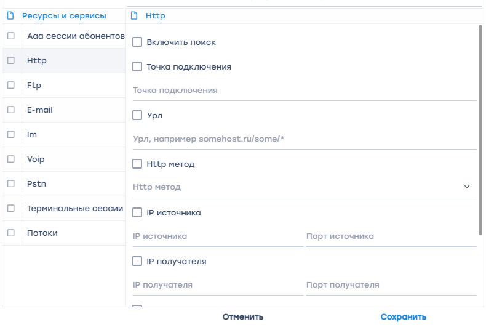Select E-mail in the services list

coord(40,110)
